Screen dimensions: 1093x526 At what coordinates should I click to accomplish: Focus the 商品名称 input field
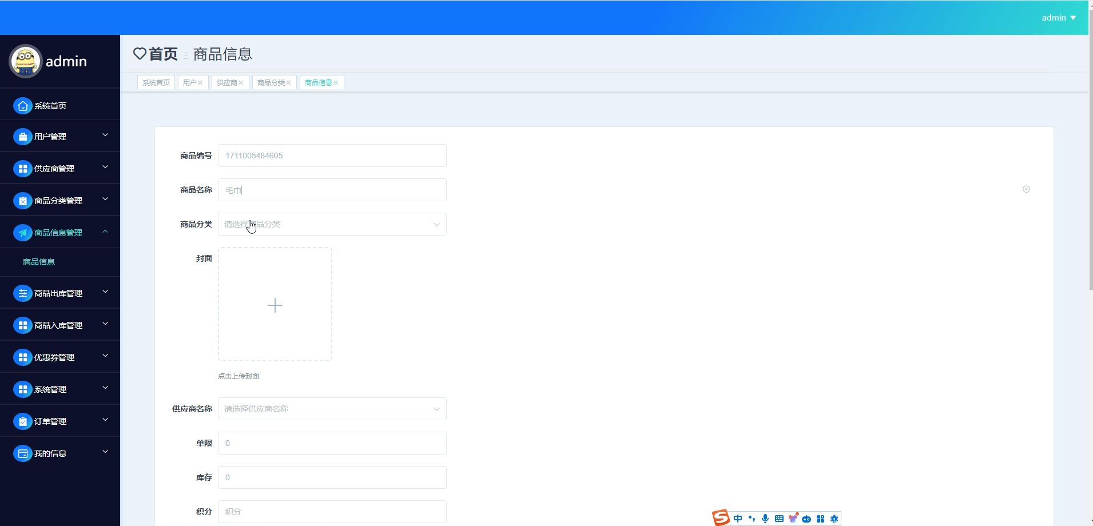coord(332,190)
